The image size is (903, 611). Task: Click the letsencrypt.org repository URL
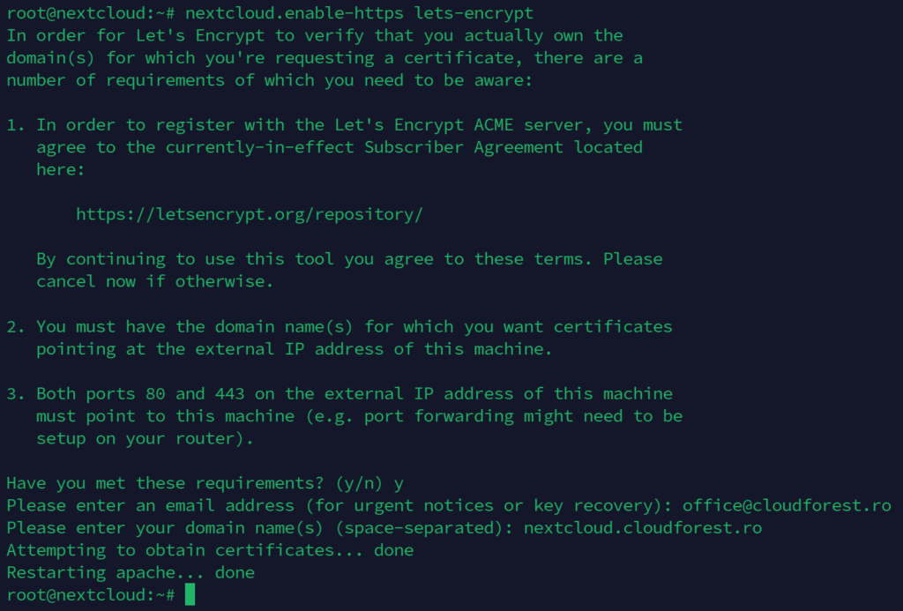tap(250, 214)
